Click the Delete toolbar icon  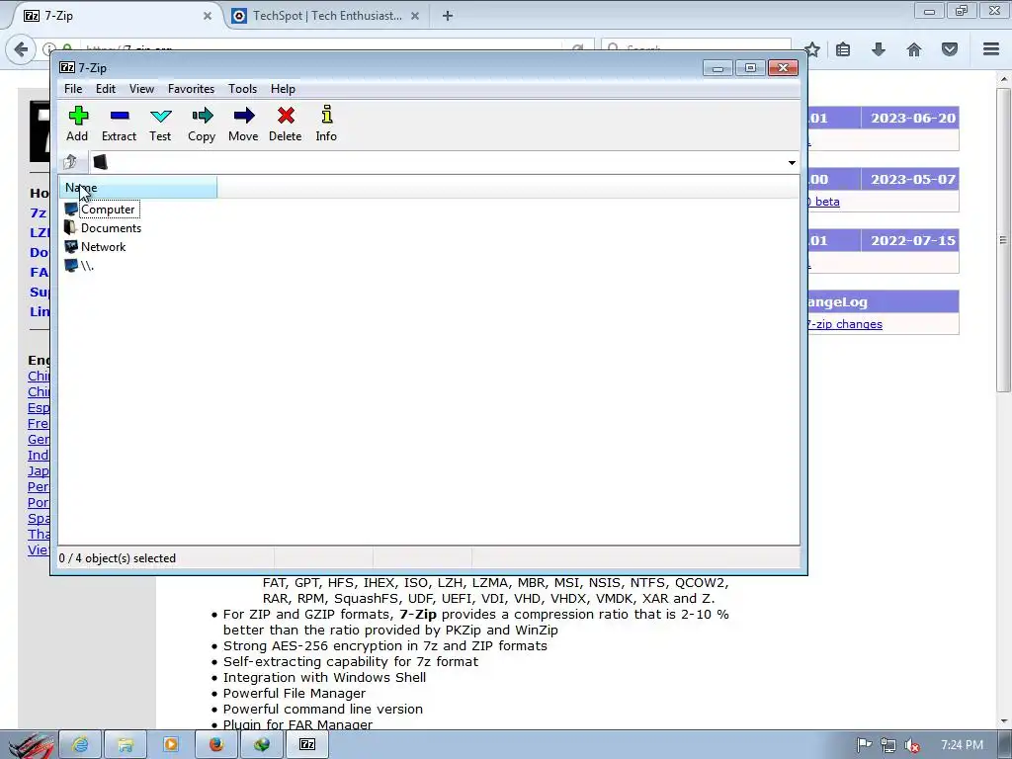[x=286, y=124]
